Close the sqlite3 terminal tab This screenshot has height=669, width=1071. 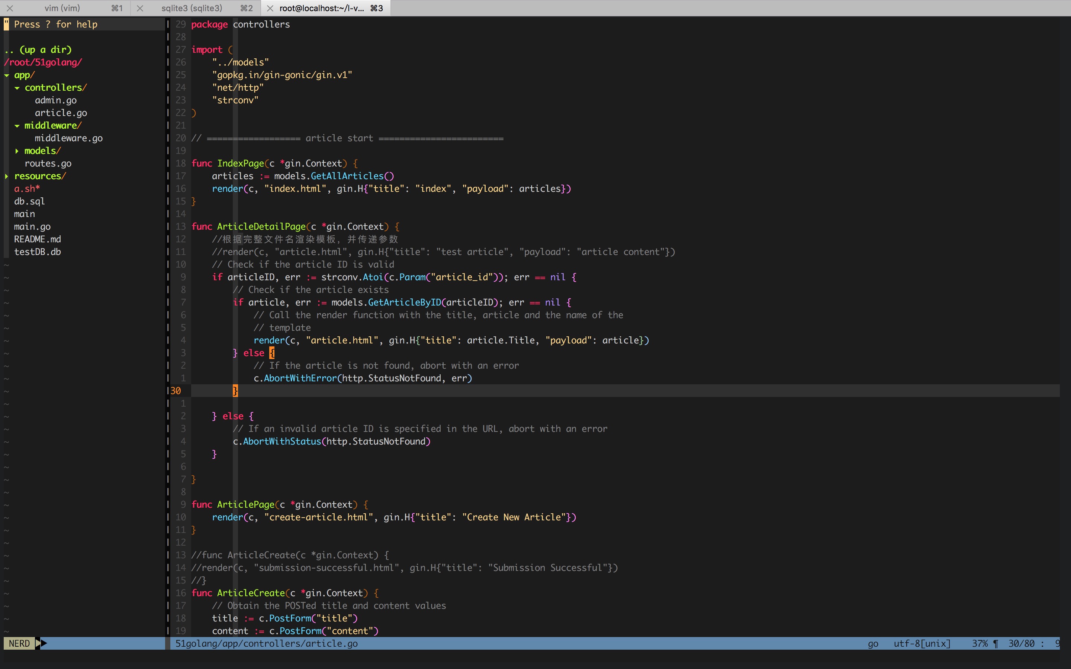tap(140, 8)
